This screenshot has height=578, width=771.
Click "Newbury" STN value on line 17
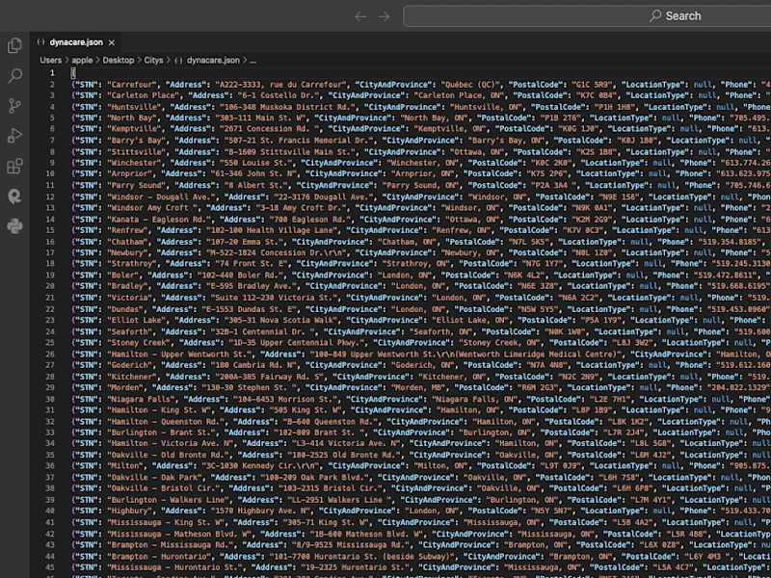tap(127, 253)
